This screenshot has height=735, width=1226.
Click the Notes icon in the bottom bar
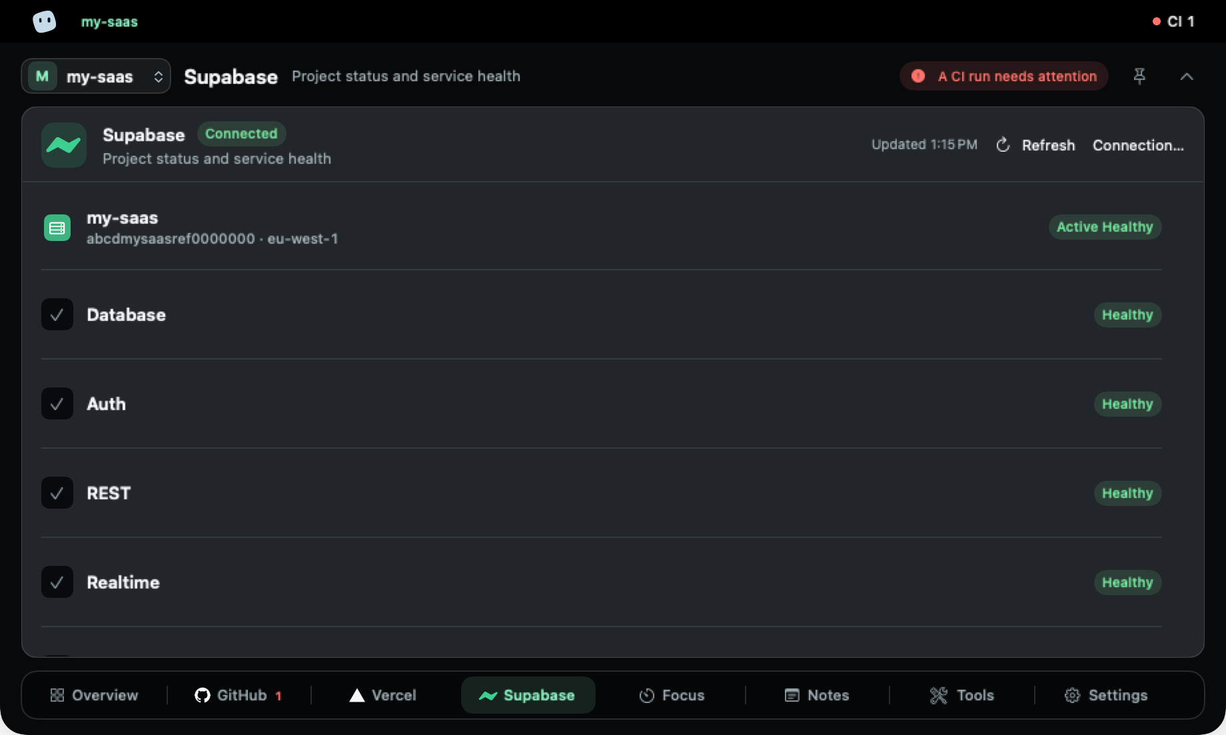[x=792, y=695]
